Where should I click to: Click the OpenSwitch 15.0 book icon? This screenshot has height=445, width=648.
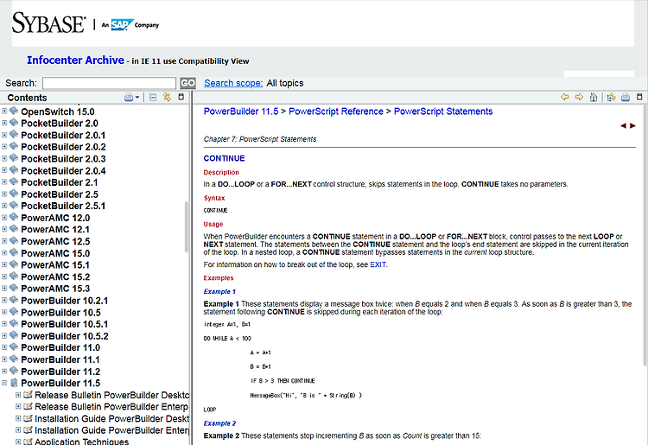pyautogui.click(x=14, y=111)
